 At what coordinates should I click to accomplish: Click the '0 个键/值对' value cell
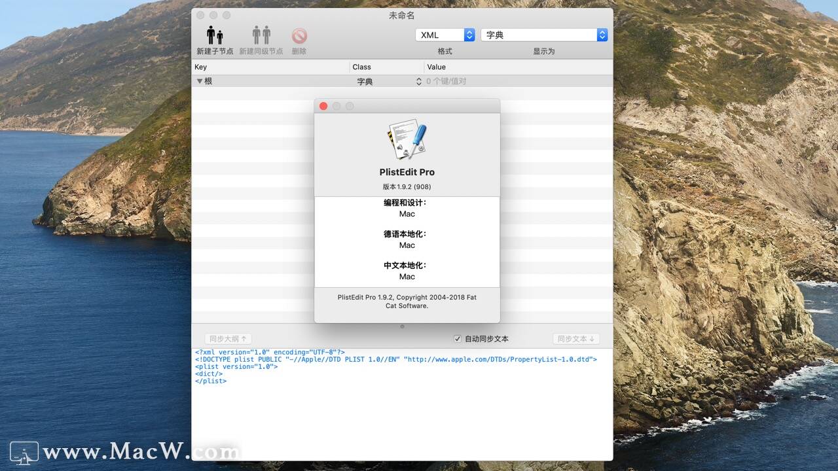446,82
